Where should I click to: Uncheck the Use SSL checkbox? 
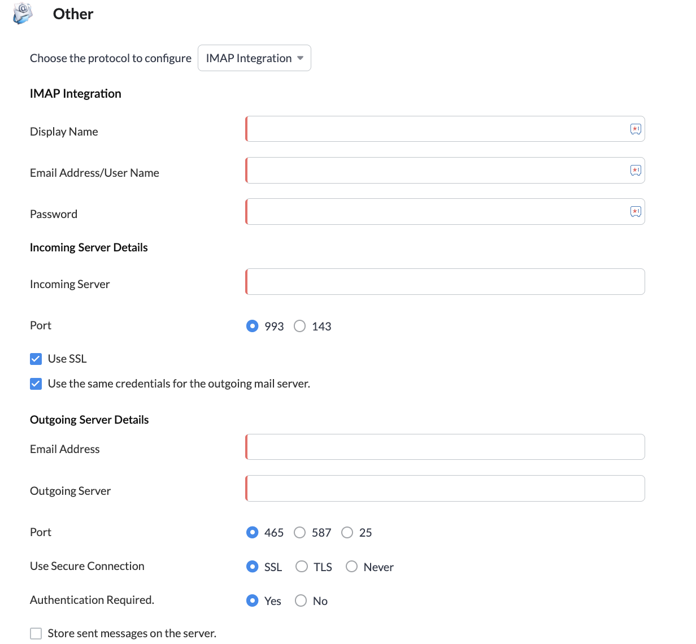click(36, 359)
